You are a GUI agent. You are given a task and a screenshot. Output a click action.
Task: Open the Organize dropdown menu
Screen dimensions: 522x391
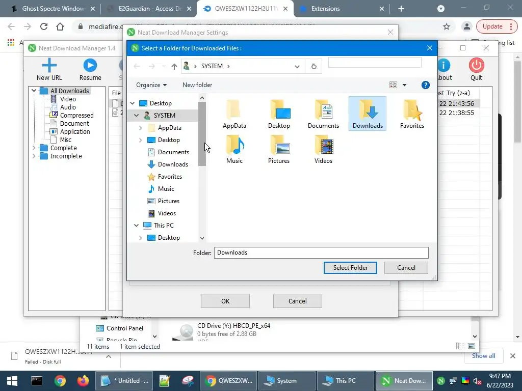(151, 85)
